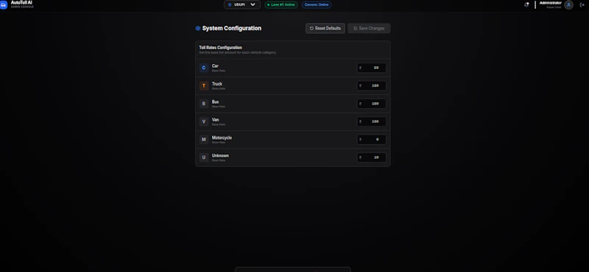The height and width of the screenshot is (272, 589).
Task: Click the Toll Rates Configuration heading
Action: [220, 48]
